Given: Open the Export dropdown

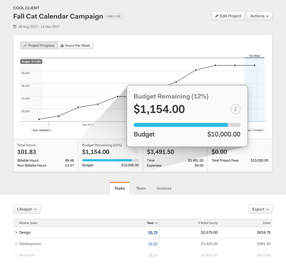Looking at the screenshot, I should [x=260, y=209].
